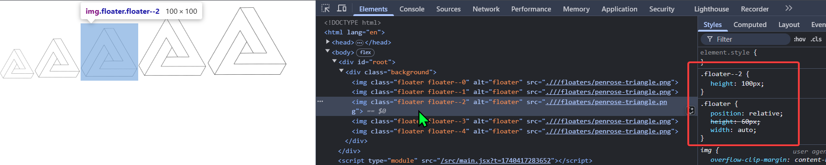Viewport: 826px width, 165px height.
Task: Open the more tabs chevron icon
Action: click(789, 8)
